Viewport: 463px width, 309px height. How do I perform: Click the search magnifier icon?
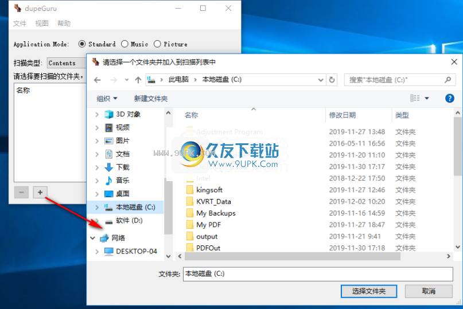tap(448, 80)
